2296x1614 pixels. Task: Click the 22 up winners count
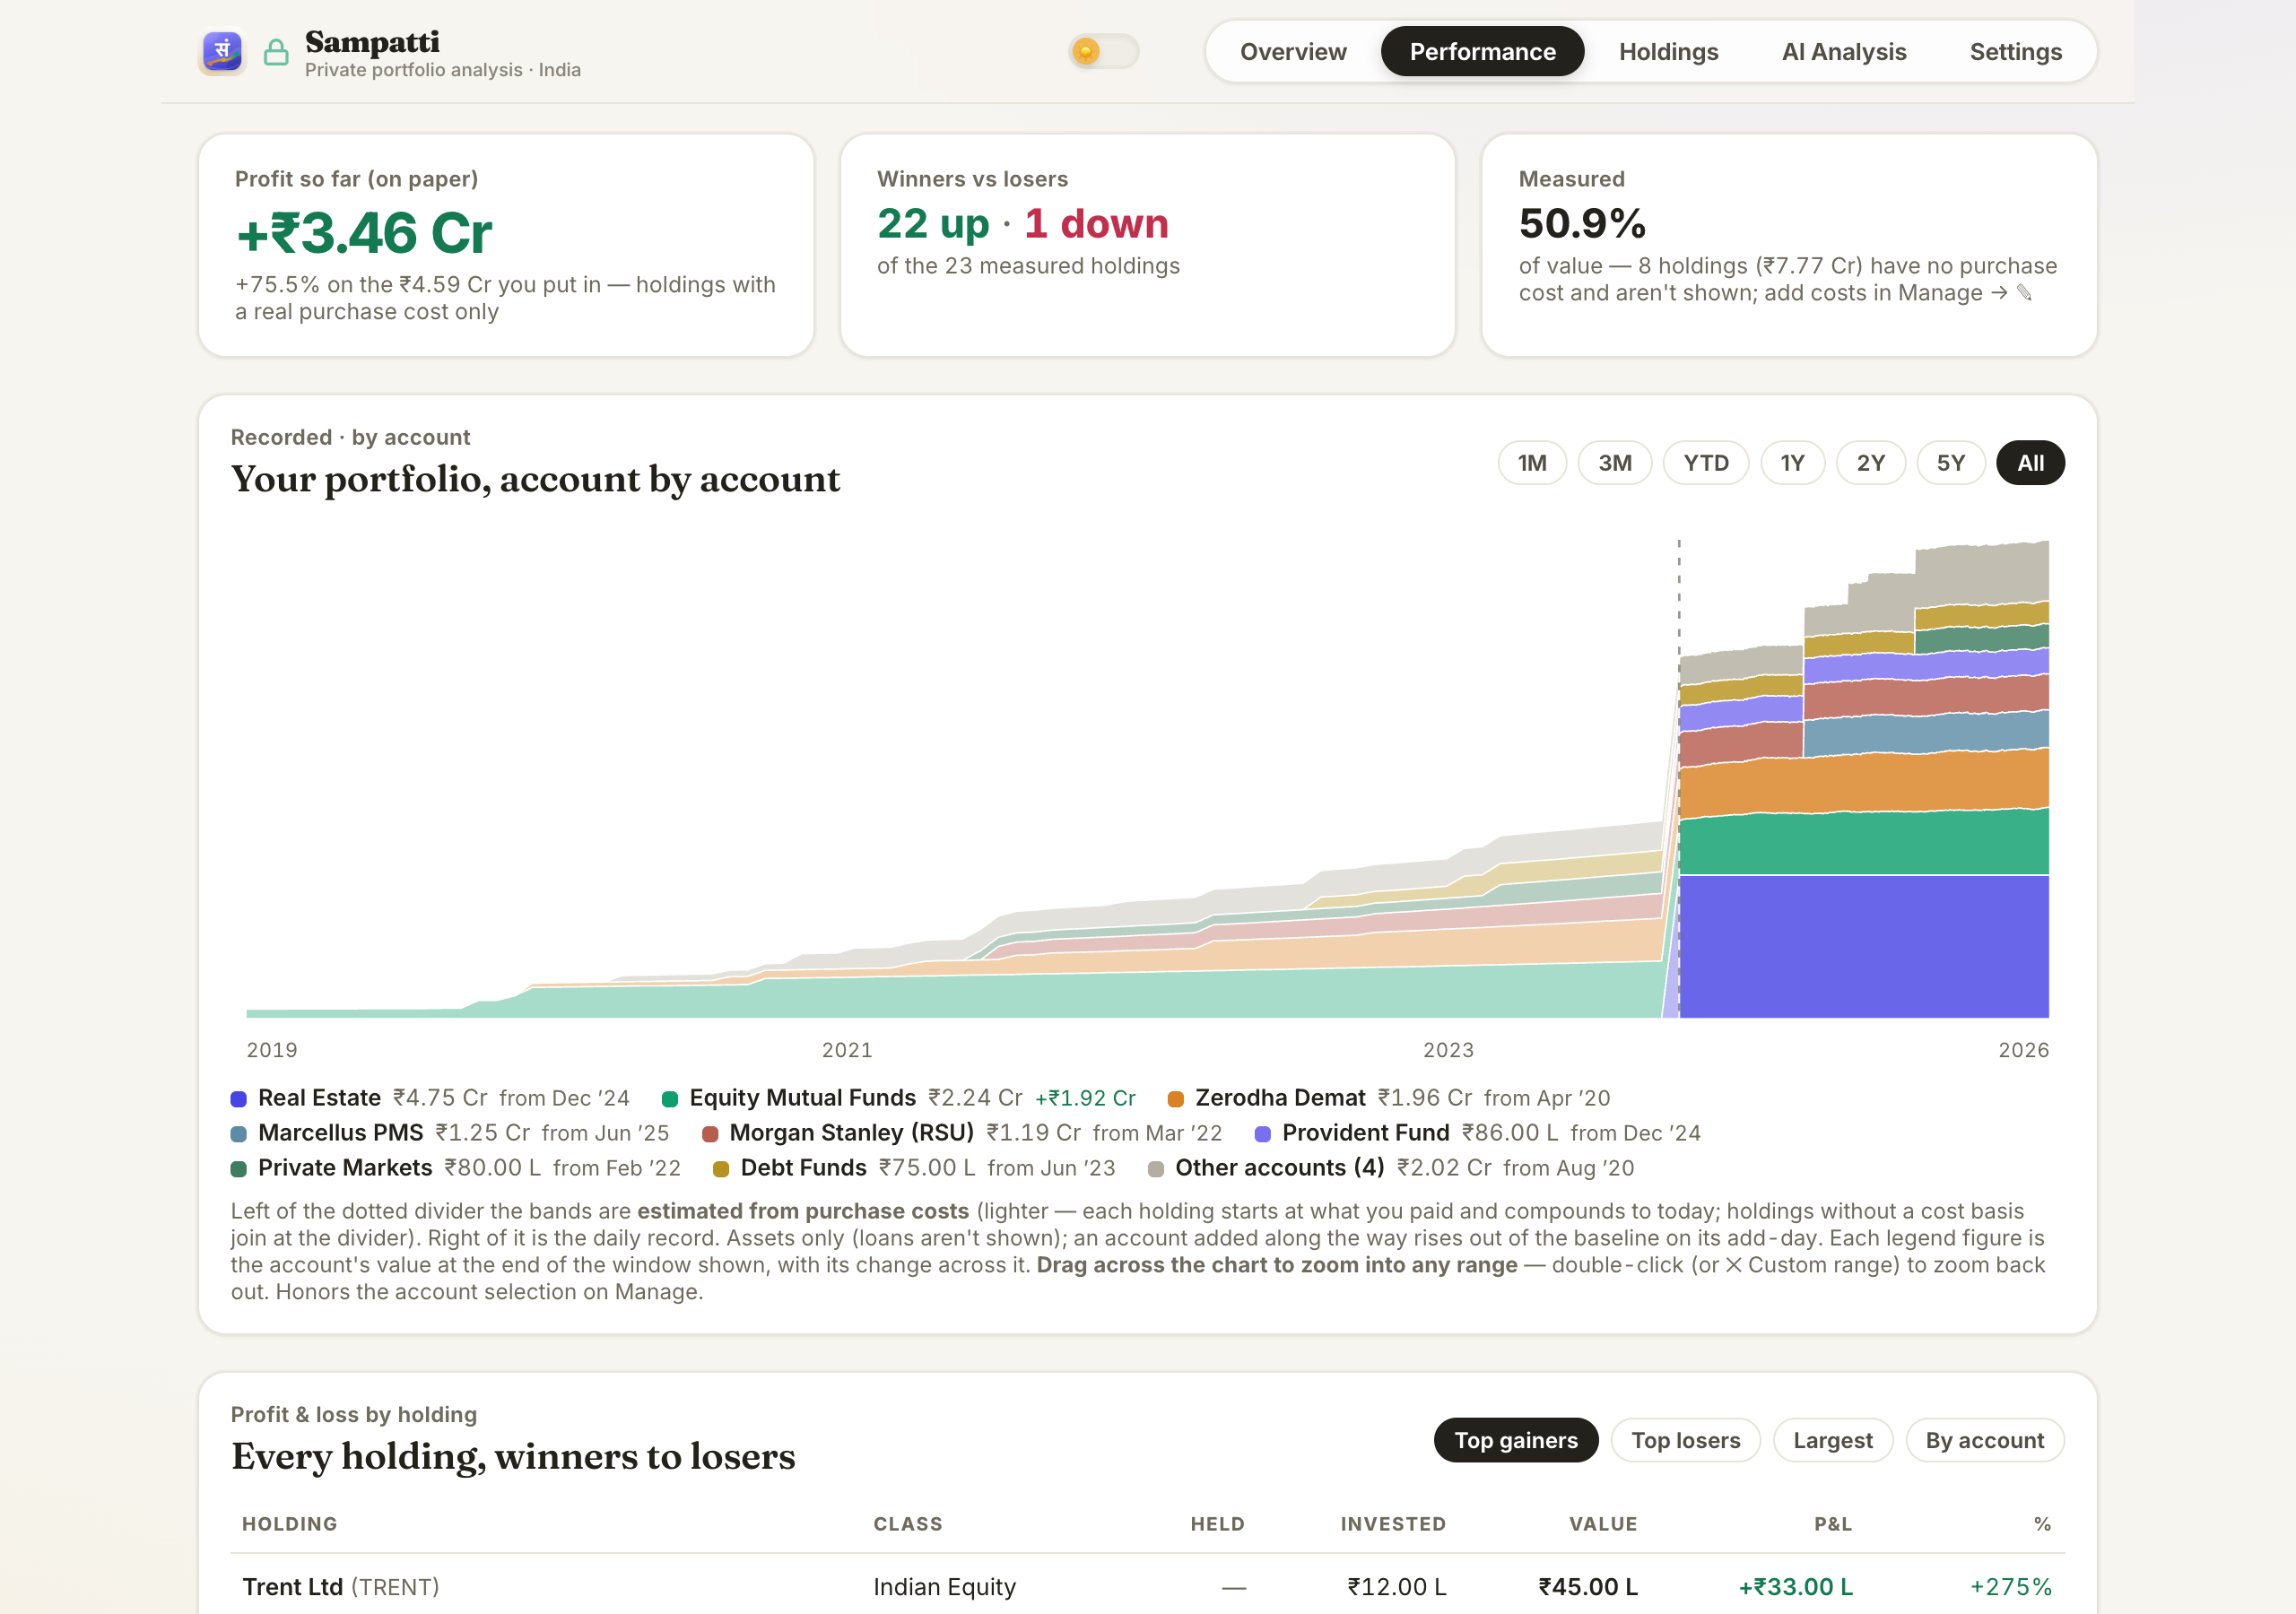(x=933, y=223)
